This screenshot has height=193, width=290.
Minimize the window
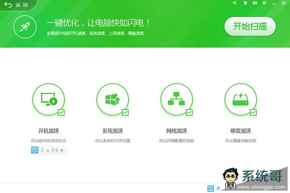(x=274, y=3)
